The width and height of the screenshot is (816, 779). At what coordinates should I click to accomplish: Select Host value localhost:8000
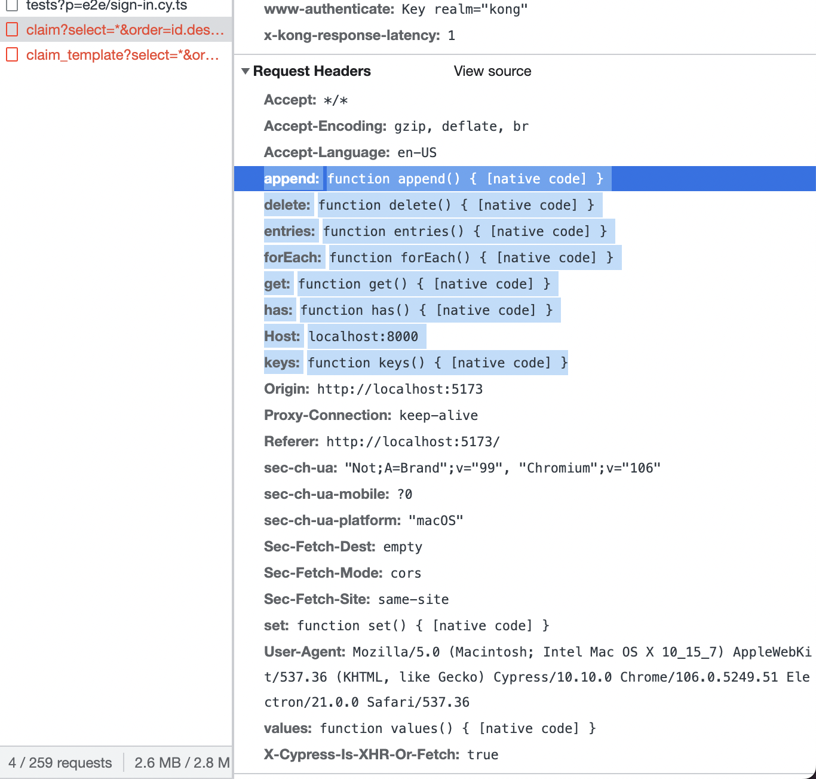[x=363, y=336]
